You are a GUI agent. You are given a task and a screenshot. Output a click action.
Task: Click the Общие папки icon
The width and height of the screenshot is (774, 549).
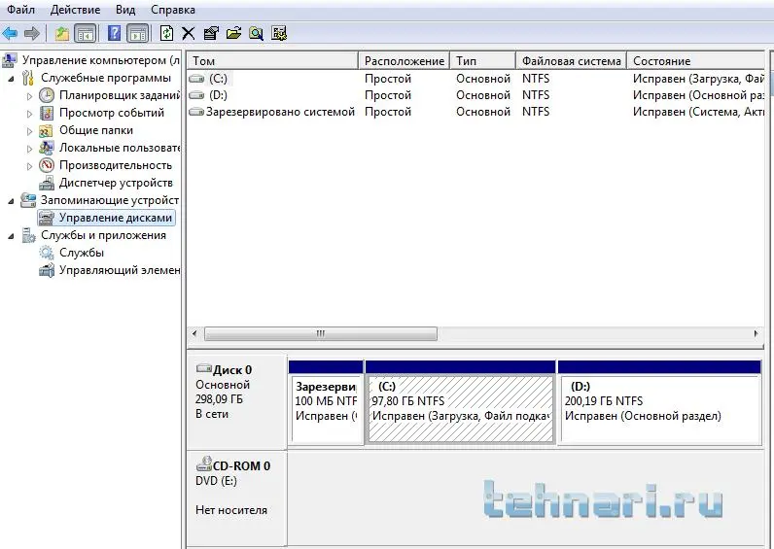(x=46, y=130)
